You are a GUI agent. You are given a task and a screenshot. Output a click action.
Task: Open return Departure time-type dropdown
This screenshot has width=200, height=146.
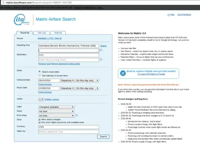[67, 88]
